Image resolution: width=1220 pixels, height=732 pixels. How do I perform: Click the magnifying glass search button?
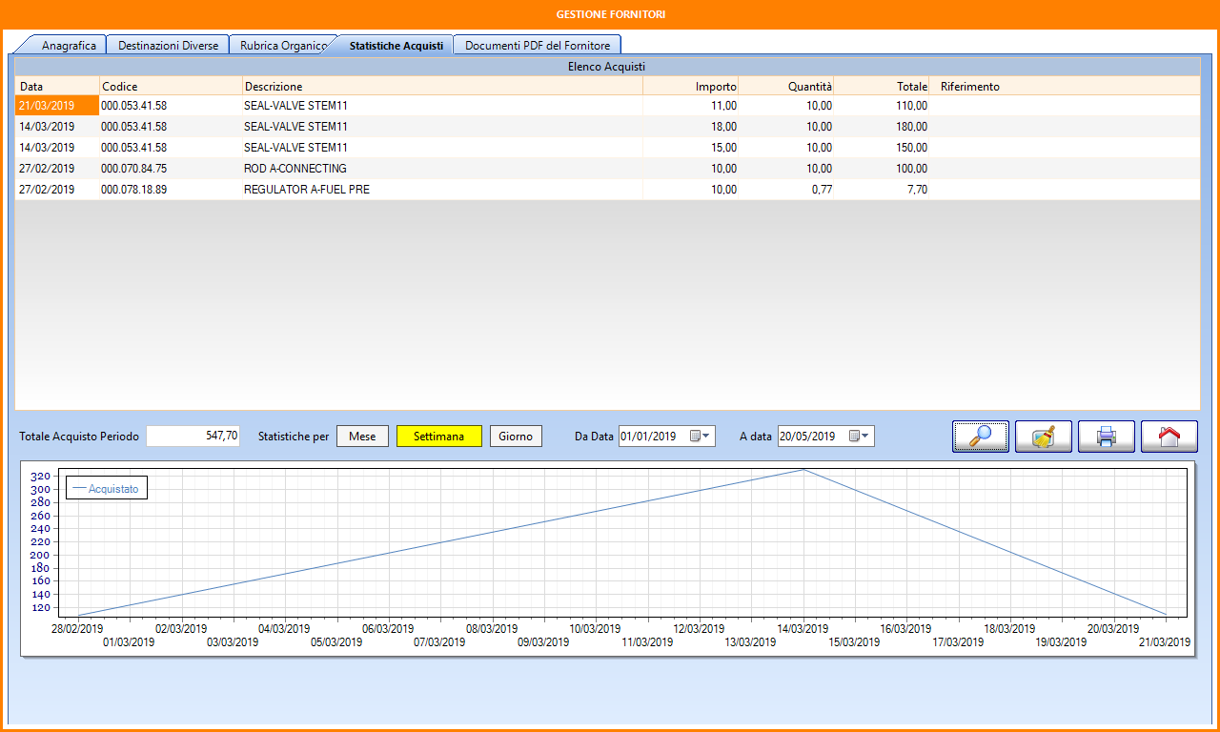pyautogui.click(x=981, y=437)
